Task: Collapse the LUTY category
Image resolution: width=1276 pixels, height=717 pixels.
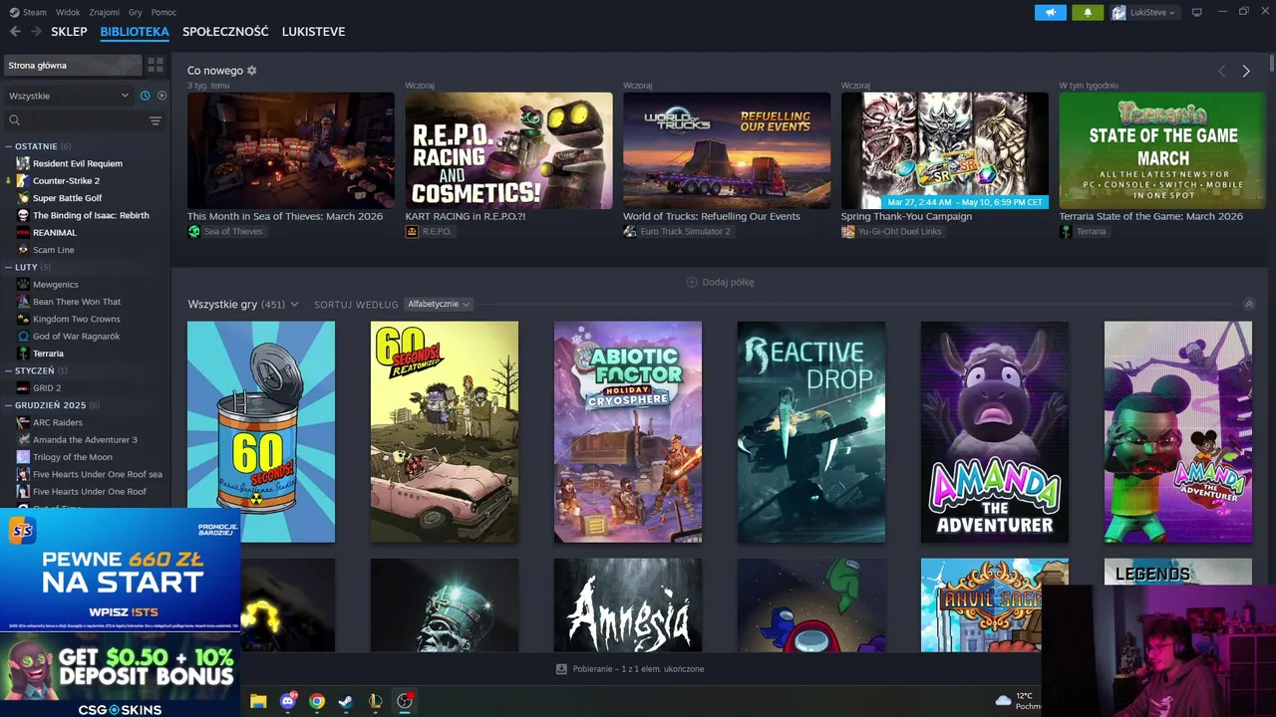Action: point(28,267)
